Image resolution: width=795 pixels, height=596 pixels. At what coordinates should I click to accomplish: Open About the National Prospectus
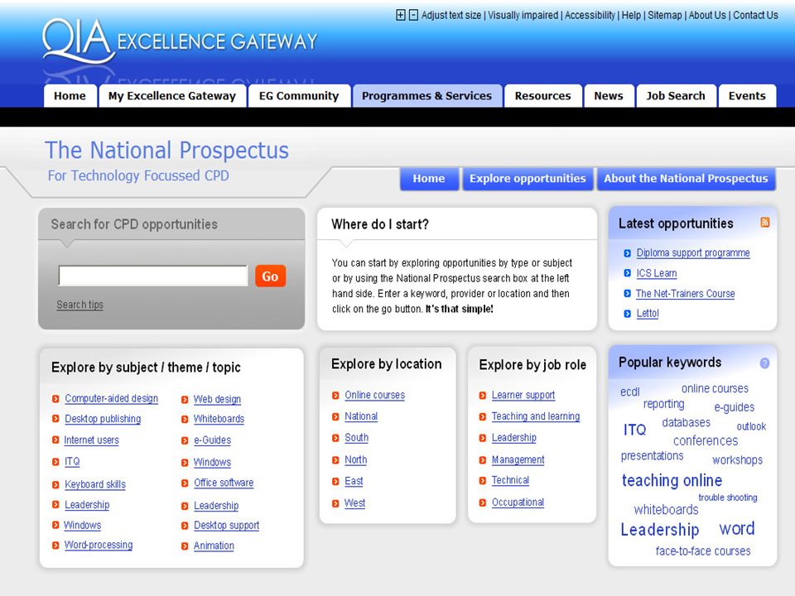tap(686, 179)
